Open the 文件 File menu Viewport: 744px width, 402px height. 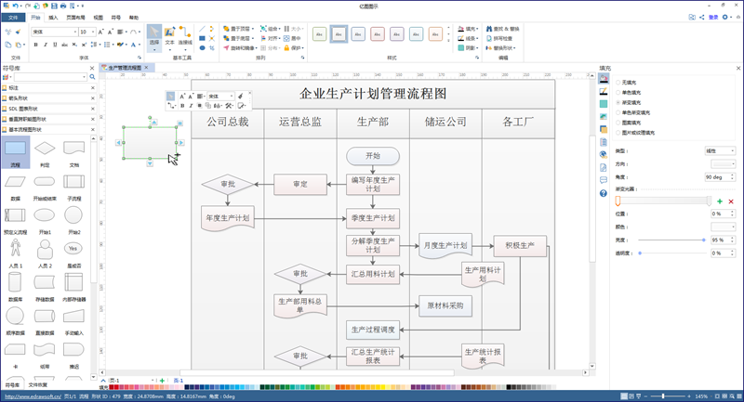13,18
